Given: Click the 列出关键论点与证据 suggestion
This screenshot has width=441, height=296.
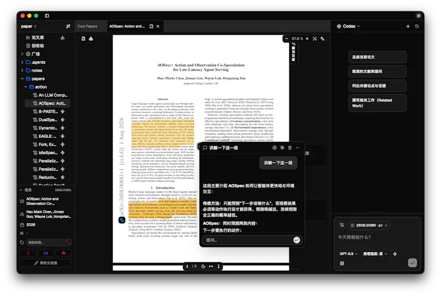Looking at the screenshot, I should [378, 86].
